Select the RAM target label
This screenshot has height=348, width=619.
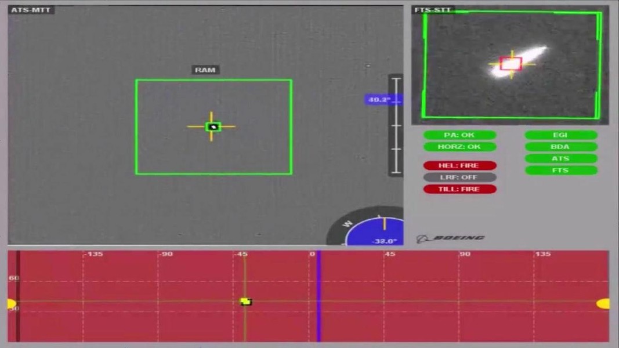(205, 70)
